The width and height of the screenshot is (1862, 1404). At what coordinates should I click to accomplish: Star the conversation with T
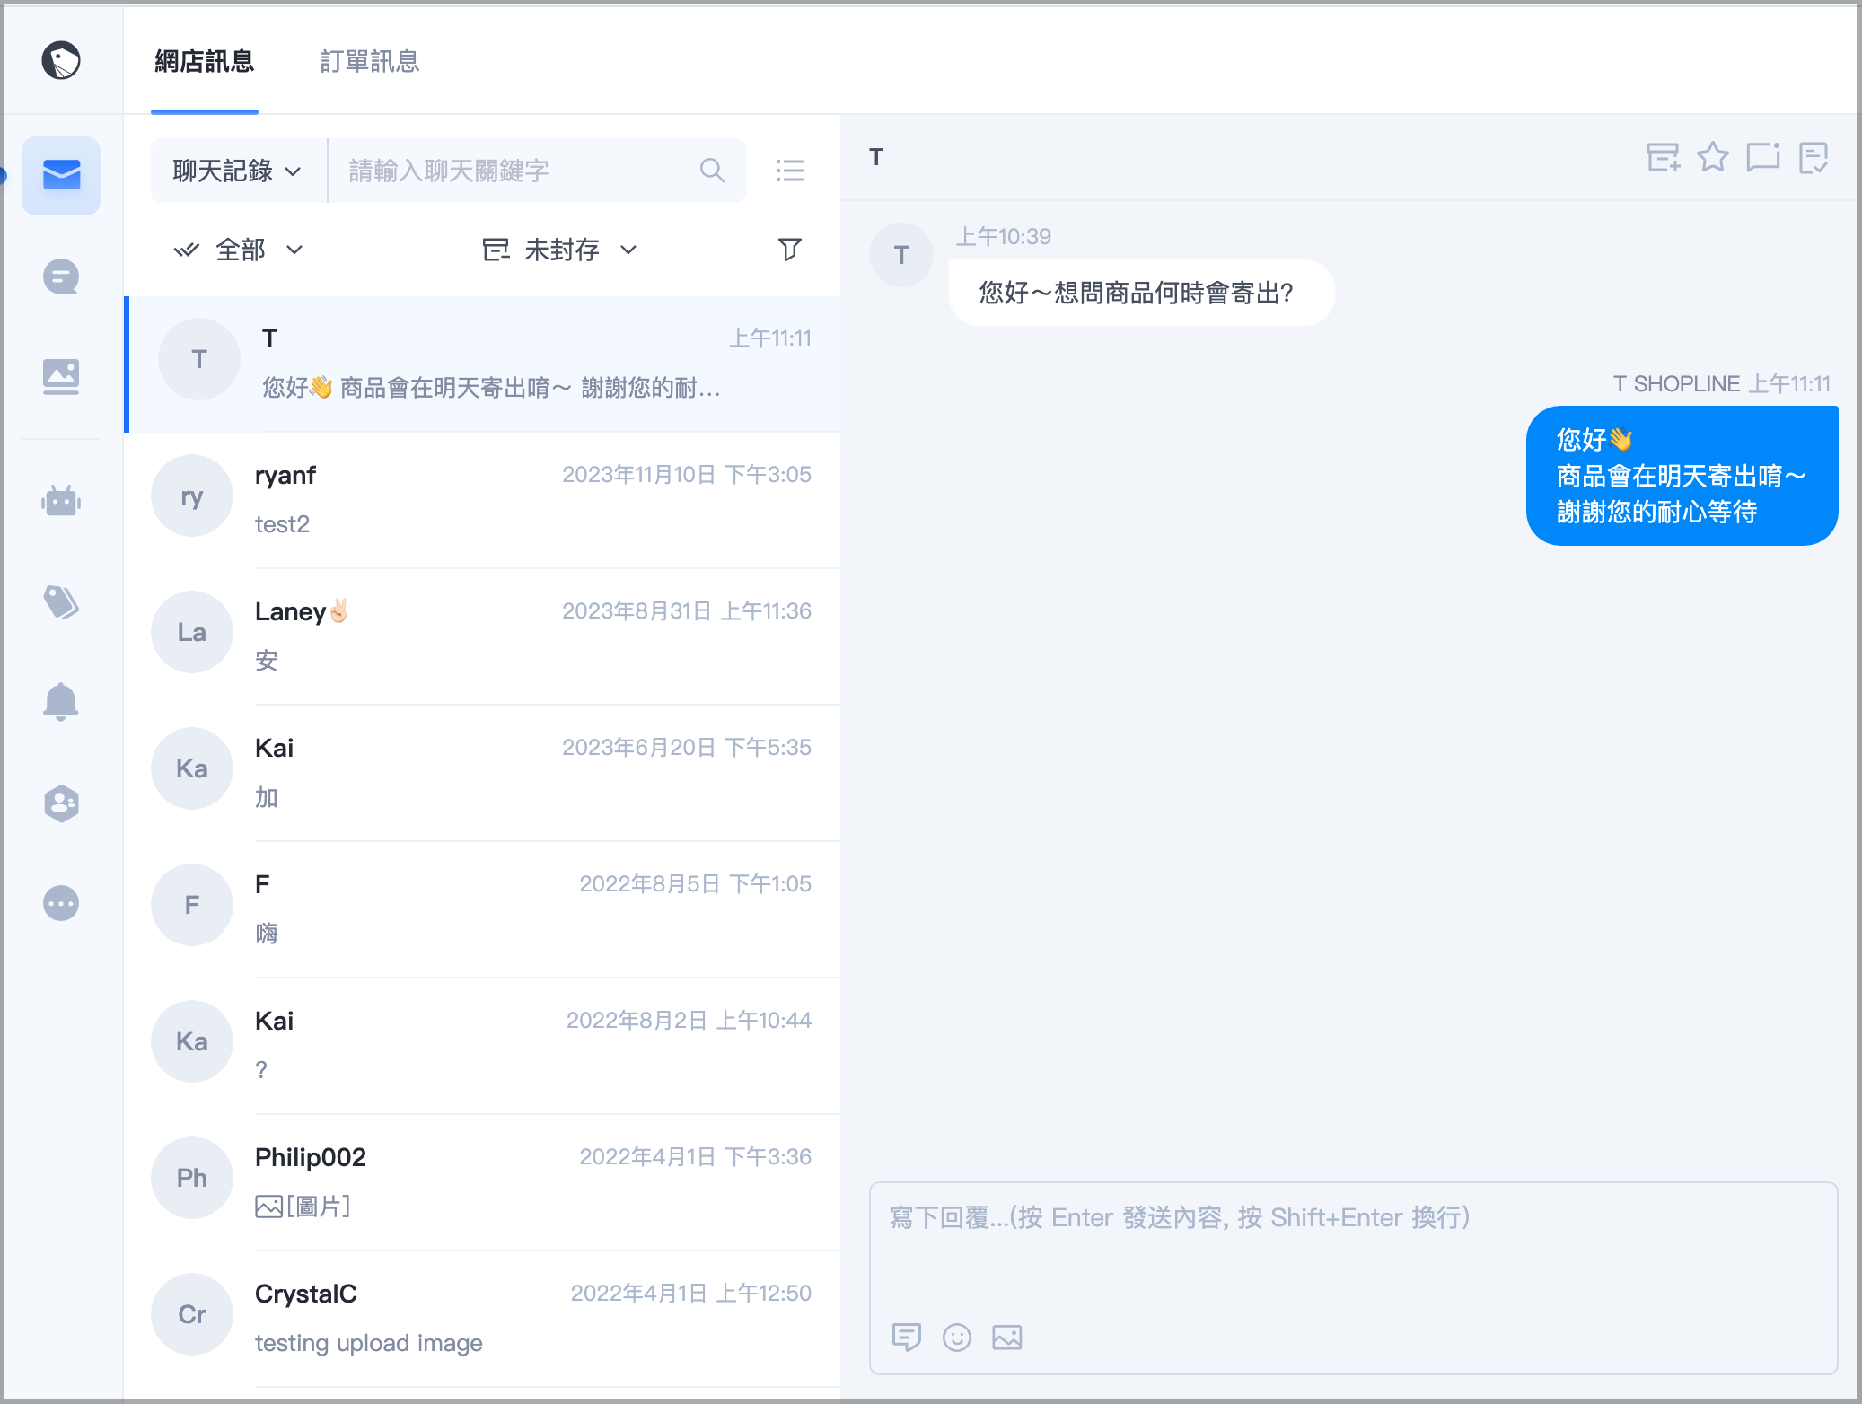point(1713,157)
